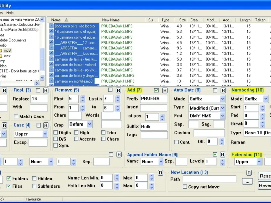This screenshot has width=271, height=203.
Task: Click the Prefix field containing PRUEBA
Action: point(153,99)
